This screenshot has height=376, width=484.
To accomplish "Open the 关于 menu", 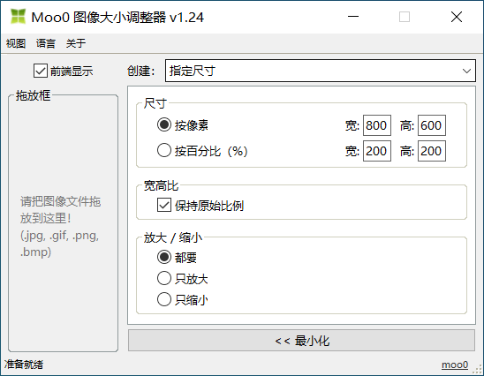I will pyautogui.click(x=75, y=43).
